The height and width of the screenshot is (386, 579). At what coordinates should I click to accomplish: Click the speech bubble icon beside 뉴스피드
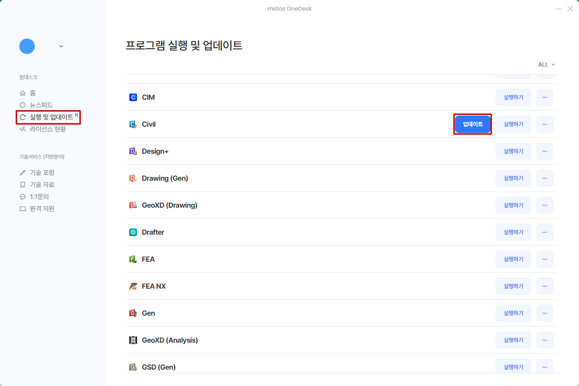(22, 105)
